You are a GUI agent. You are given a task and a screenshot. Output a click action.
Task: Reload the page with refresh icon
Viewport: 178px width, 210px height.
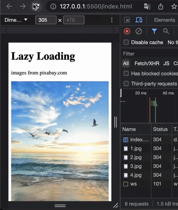tap(36, 6)
